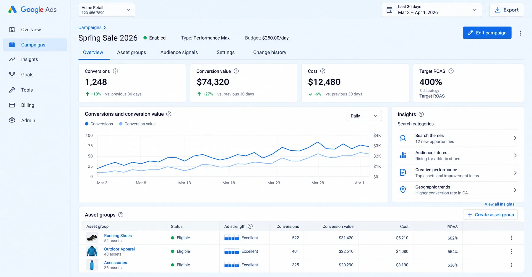This screenshot has width=532, height=277.
Task: Click the Outdoor Apparel jacket thumbnail
Action: (92, 252)
